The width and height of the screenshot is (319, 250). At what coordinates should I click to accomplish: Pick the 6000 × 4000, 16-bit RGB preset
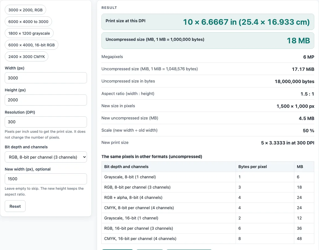(31, 45)
